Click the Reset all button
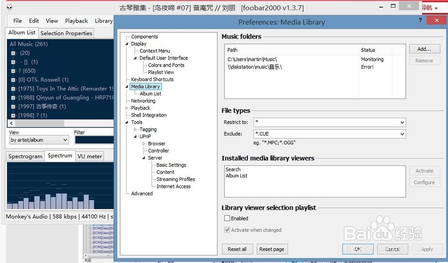 237,249
